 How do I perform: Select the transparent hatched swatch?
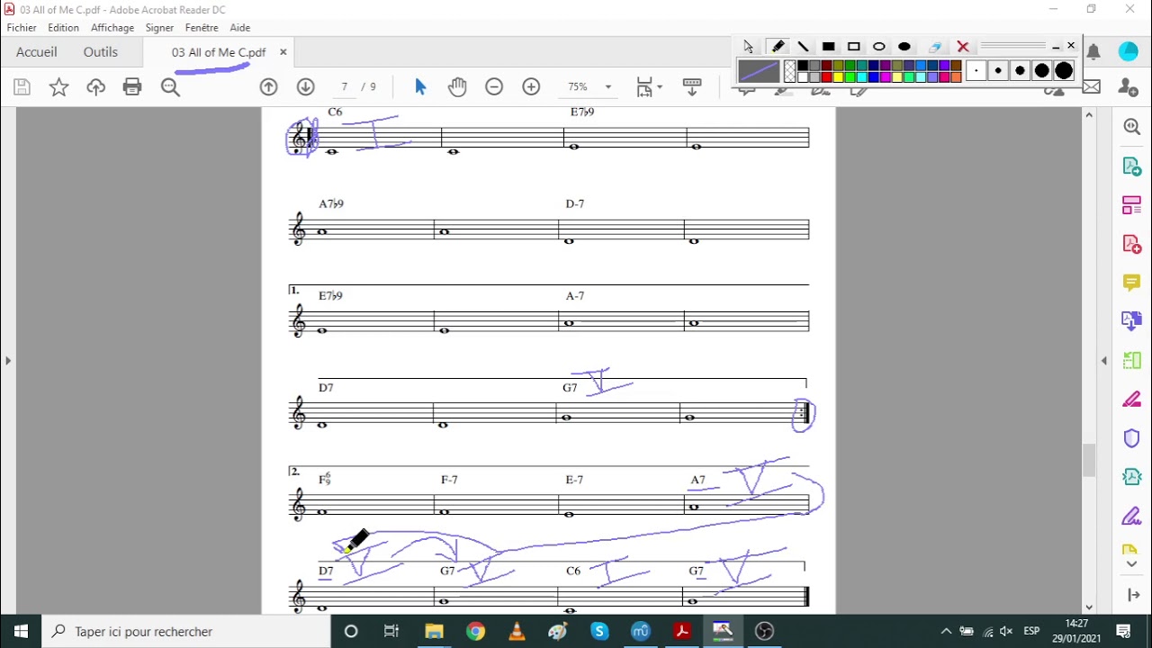tap(790, 71)
